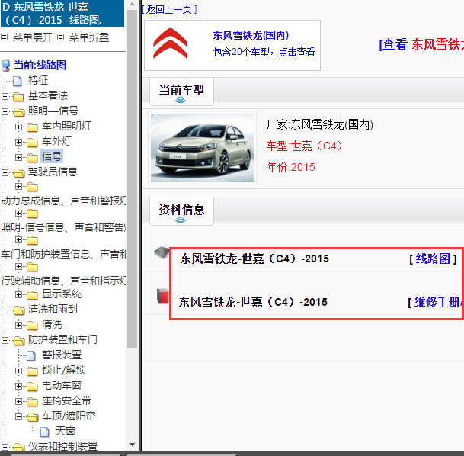Image resolution: width=464 pixels, height=456 pixels.
Task: Expand the 座椅安全带 node
Action: tap(18, 401)
